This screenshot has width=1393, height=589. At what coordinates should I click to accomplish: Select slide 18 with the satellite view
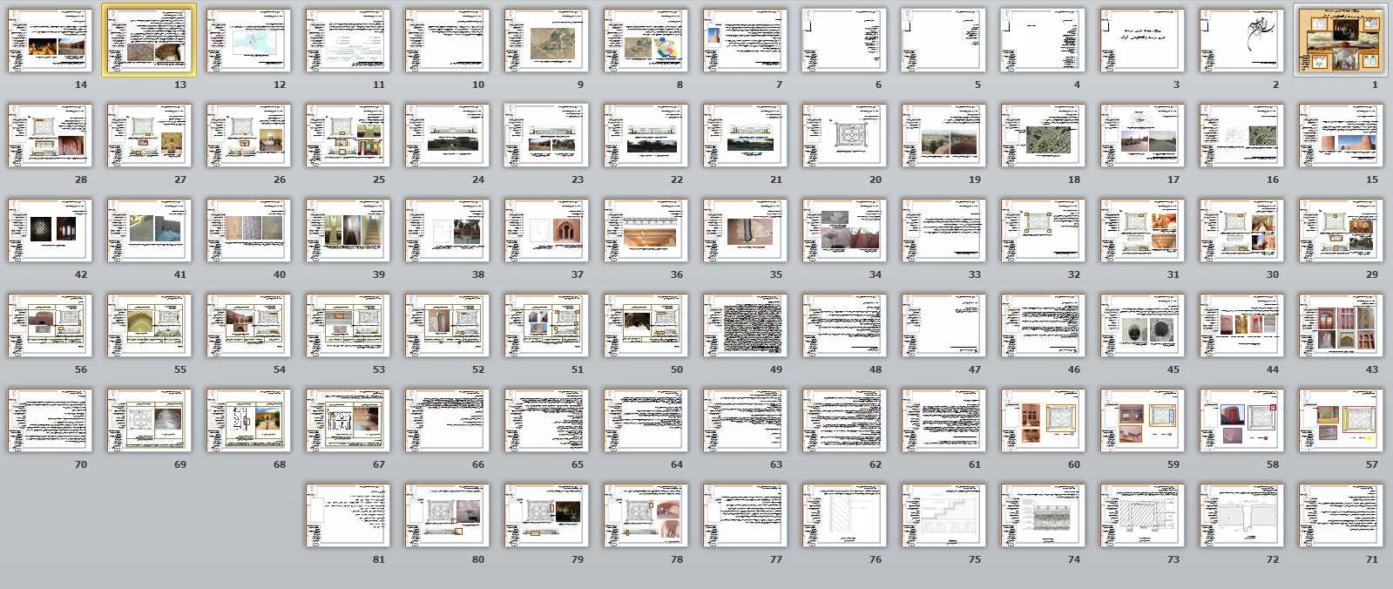1043,136
